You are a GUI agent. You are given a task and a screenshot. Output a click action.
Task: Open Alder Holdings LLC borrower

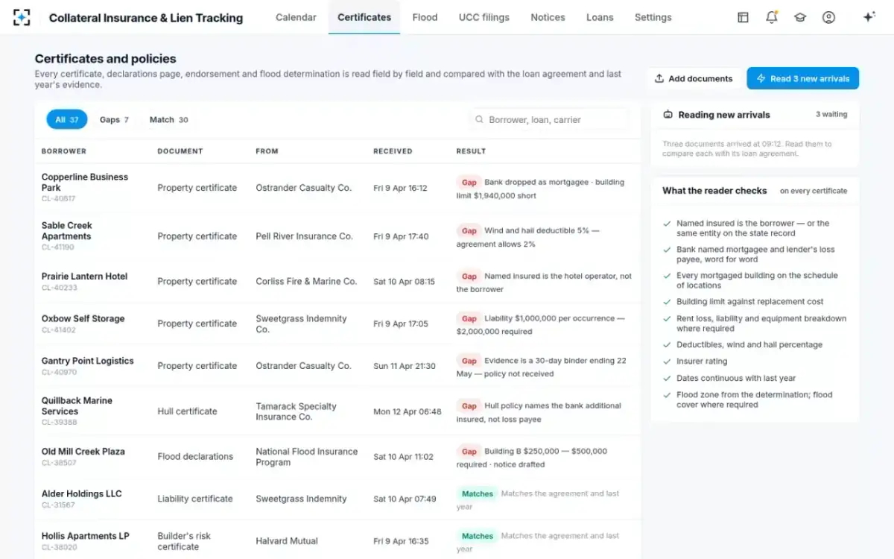pyautogui.click(x=81, y=493)
